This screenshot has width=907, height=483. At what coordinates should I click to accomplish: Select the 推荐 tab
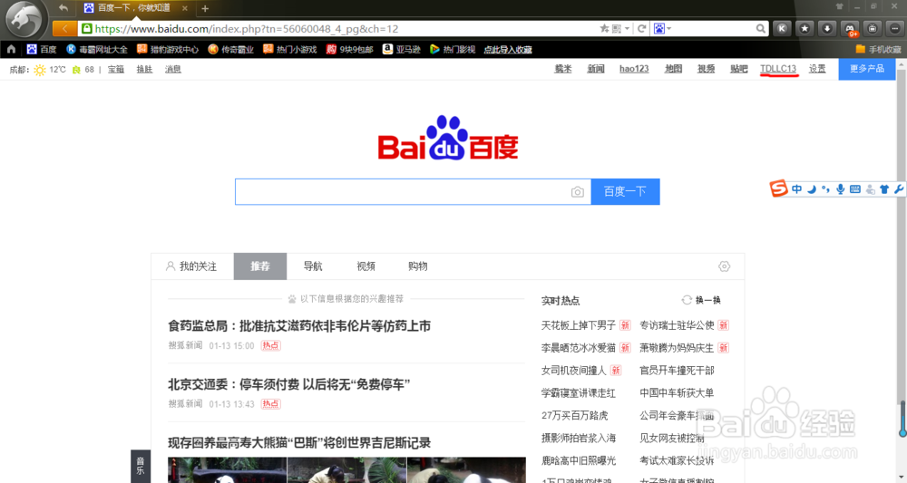pyautogui.click(x=260, y=266)
